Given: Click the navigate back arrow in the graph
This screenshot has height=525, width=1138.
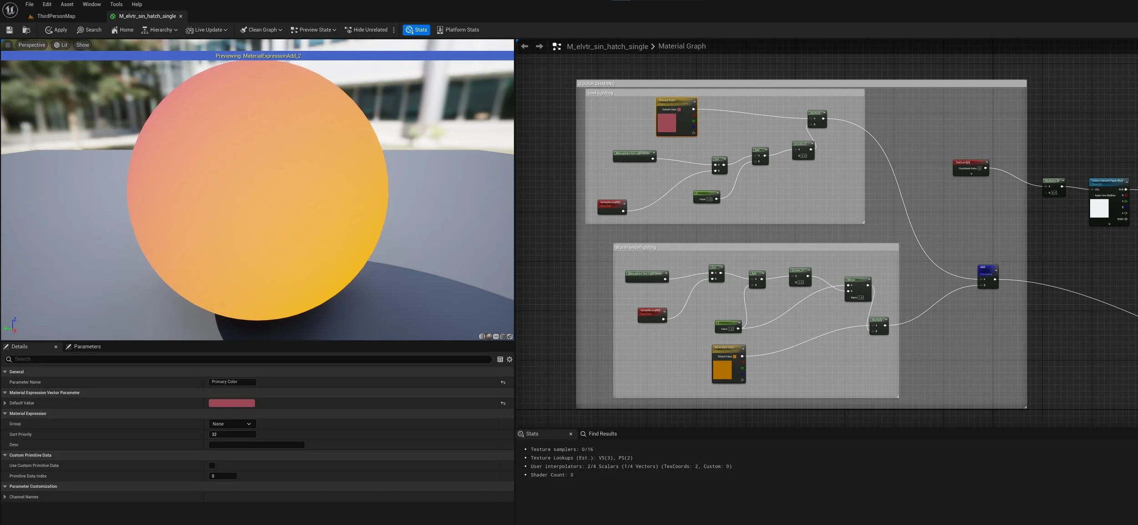Looking at the screenshot, I should [524, 46].
